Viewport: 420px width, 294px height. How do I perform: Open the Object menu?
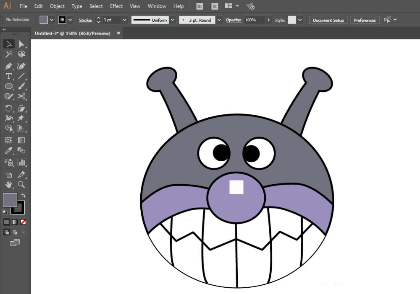tap(57, 6)
